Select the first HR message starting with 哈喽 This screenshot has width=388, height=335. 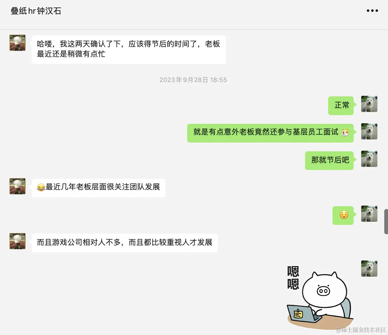(129, 49)
